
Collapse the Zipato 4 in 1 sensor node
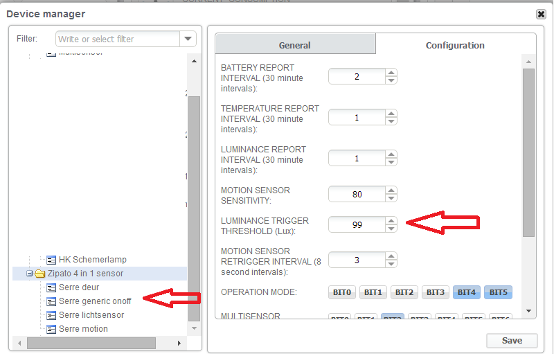[x=29, y=274]
